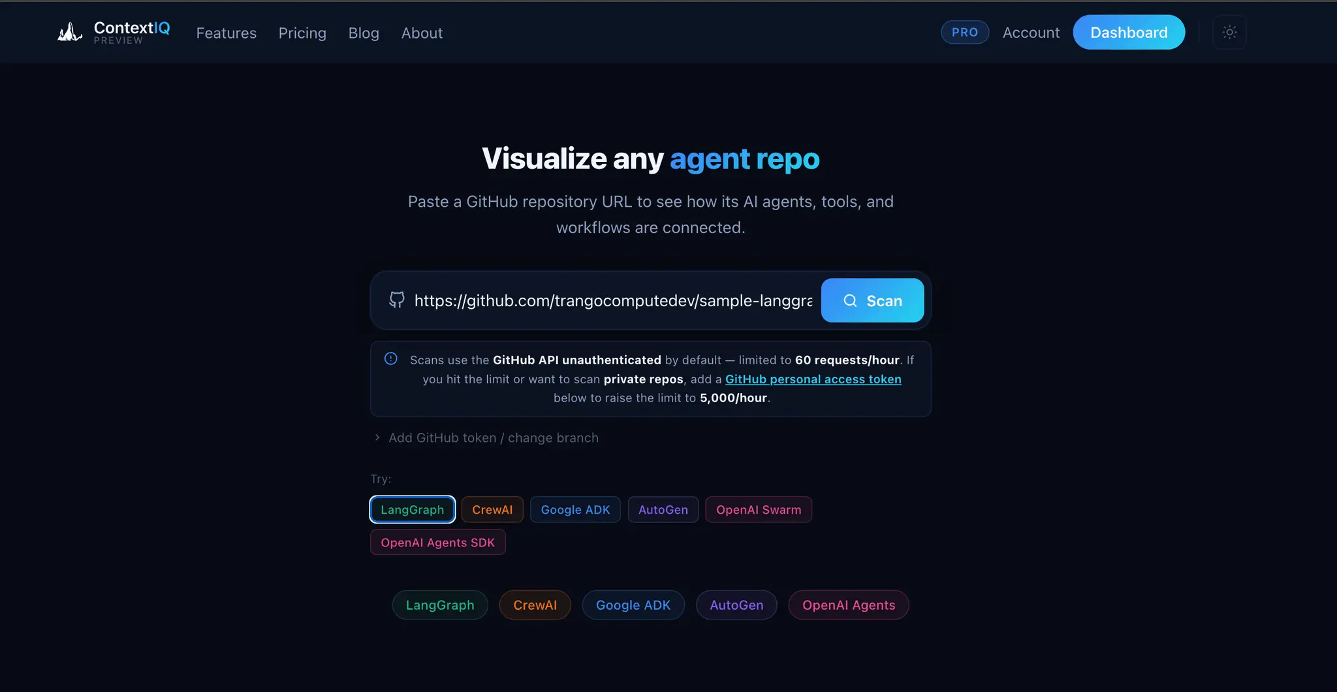The height and width of the screenshot is (692, 1337).
Task: Select the AutoGen example under Try
Action: (663, 510)
